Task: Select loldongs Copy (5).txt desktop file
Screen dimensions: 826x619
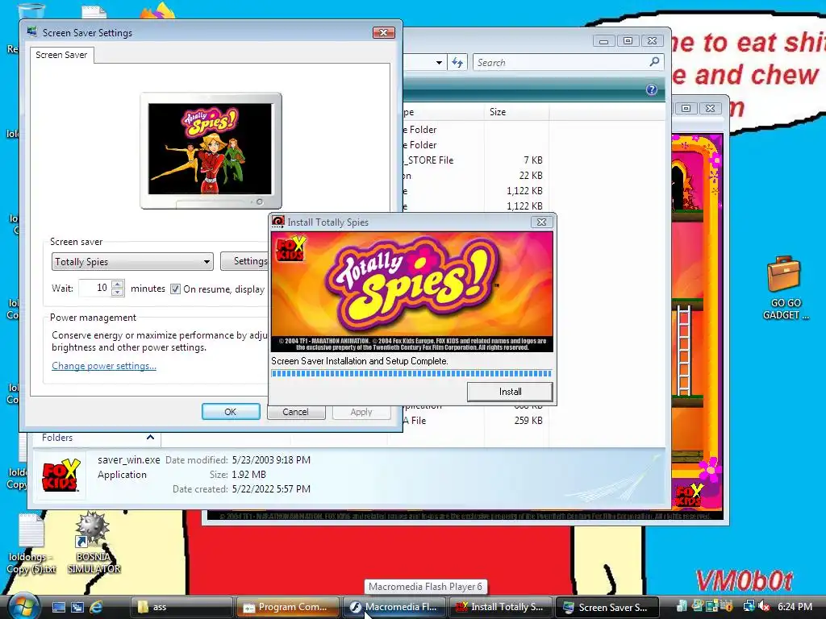Action: point(31,544)
